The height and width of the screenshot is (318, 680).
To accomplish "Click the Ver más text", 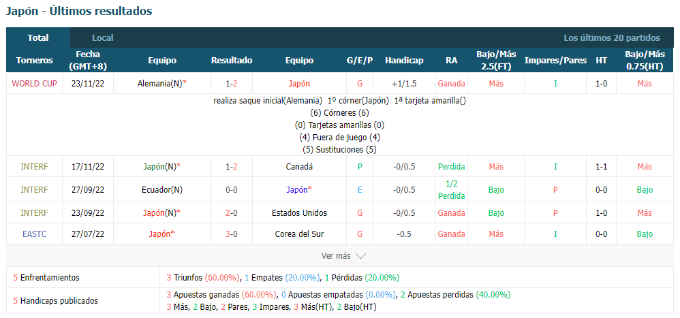I will click(336, 256).
